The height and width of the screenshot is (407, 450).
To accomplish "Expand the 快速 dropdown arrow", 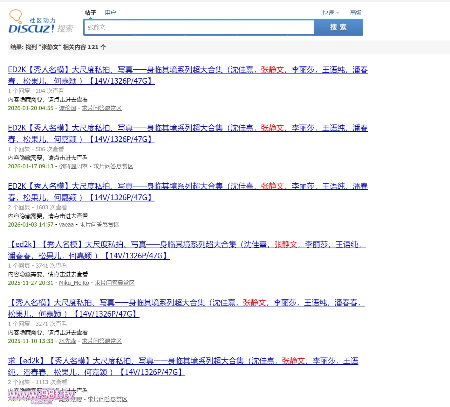I will tap(337, 13).
